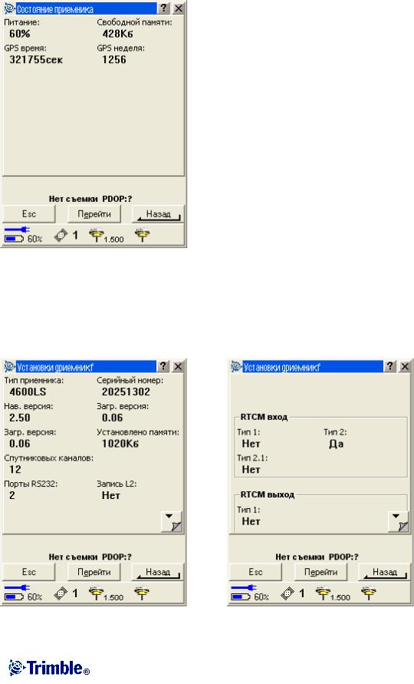Viewport: 414px width, 684px height.
Task: Select RTCM вход Тип 2 value Да
Action: coord(336,444)
